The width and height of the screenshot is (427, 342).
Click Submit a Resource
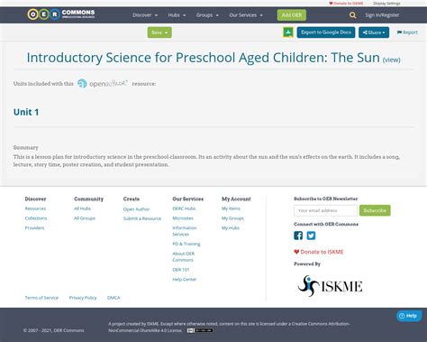(x=142, y=218)
